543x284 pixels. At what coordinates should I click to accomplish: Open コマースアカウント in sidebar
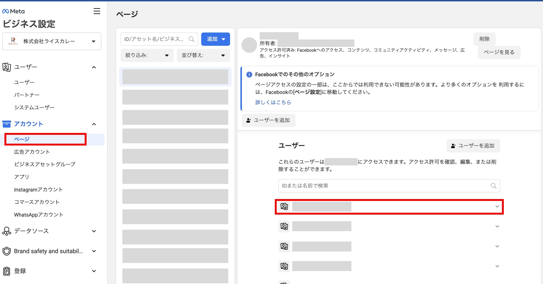click(x=37, y=202)
